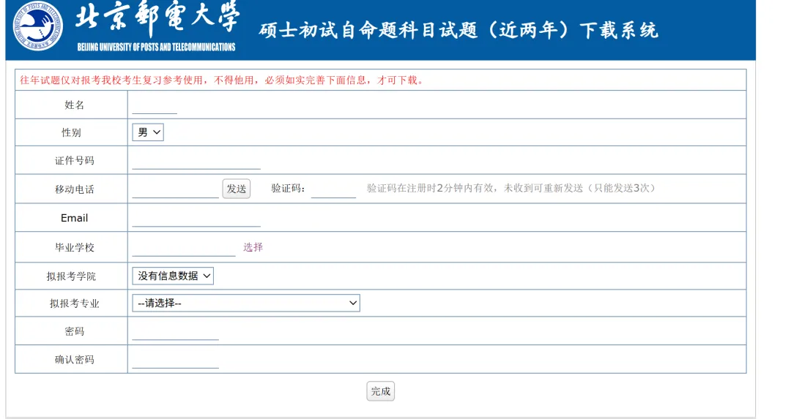The image size is (791, 419).
Task: Click the 验证码: label text
Action: pyautogui.click(x=288, y=189)
